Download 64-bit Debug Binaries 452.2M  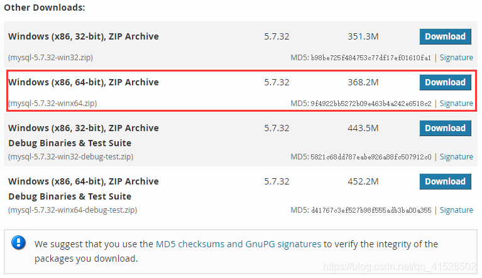point(445,181)
